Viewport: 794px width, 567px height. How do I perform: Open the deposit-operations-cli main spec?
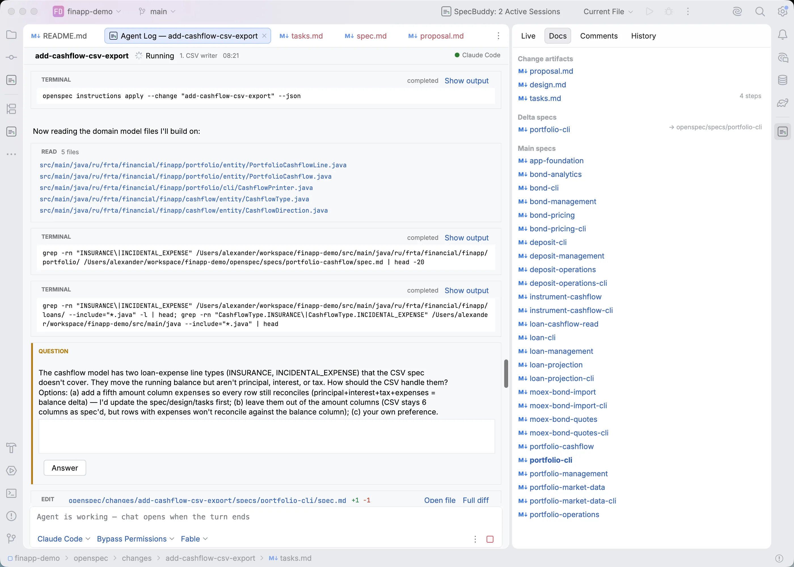point(568,283)
